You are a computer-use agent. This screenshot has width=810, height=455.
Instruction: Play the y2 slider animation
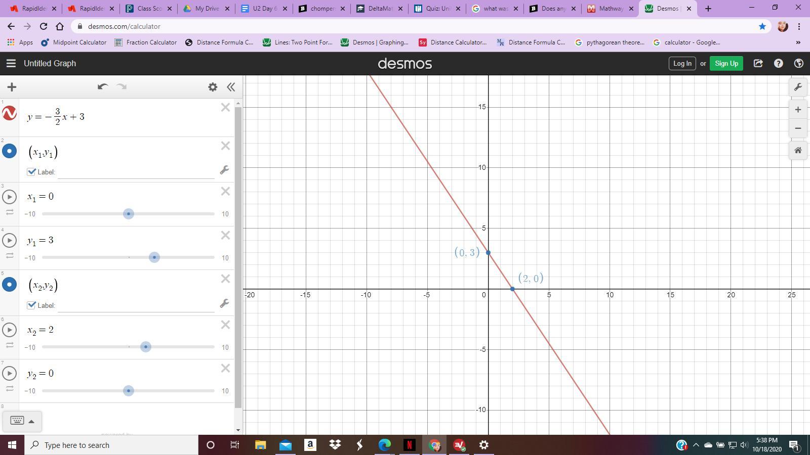(10, 373)
